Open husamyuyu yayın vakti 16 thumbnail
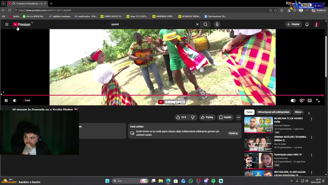 coord(258,161)
